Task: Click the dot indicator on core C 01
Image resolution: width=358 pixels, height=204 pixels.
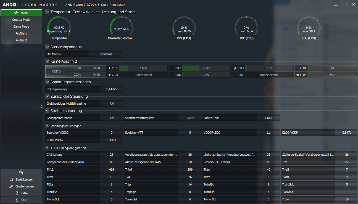Action: point(110,68)
